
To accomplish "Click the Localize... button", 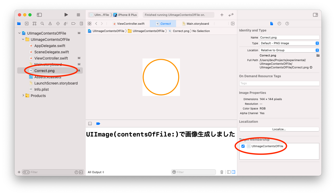I will pos(279,129).
